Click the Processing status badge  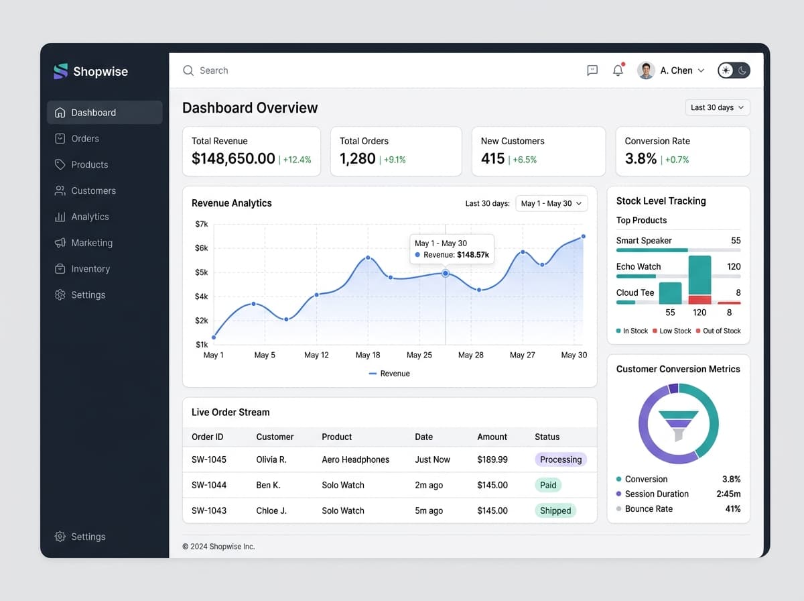click(561, 459)
